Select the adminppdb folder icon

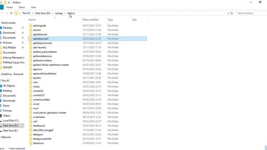[x=30, y=26]
